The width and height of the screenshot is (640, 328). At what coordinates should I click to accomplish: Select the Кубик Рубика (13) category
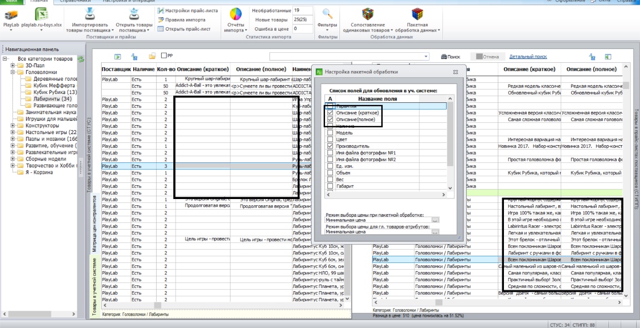pyautogui.click(x=54, y=92)
